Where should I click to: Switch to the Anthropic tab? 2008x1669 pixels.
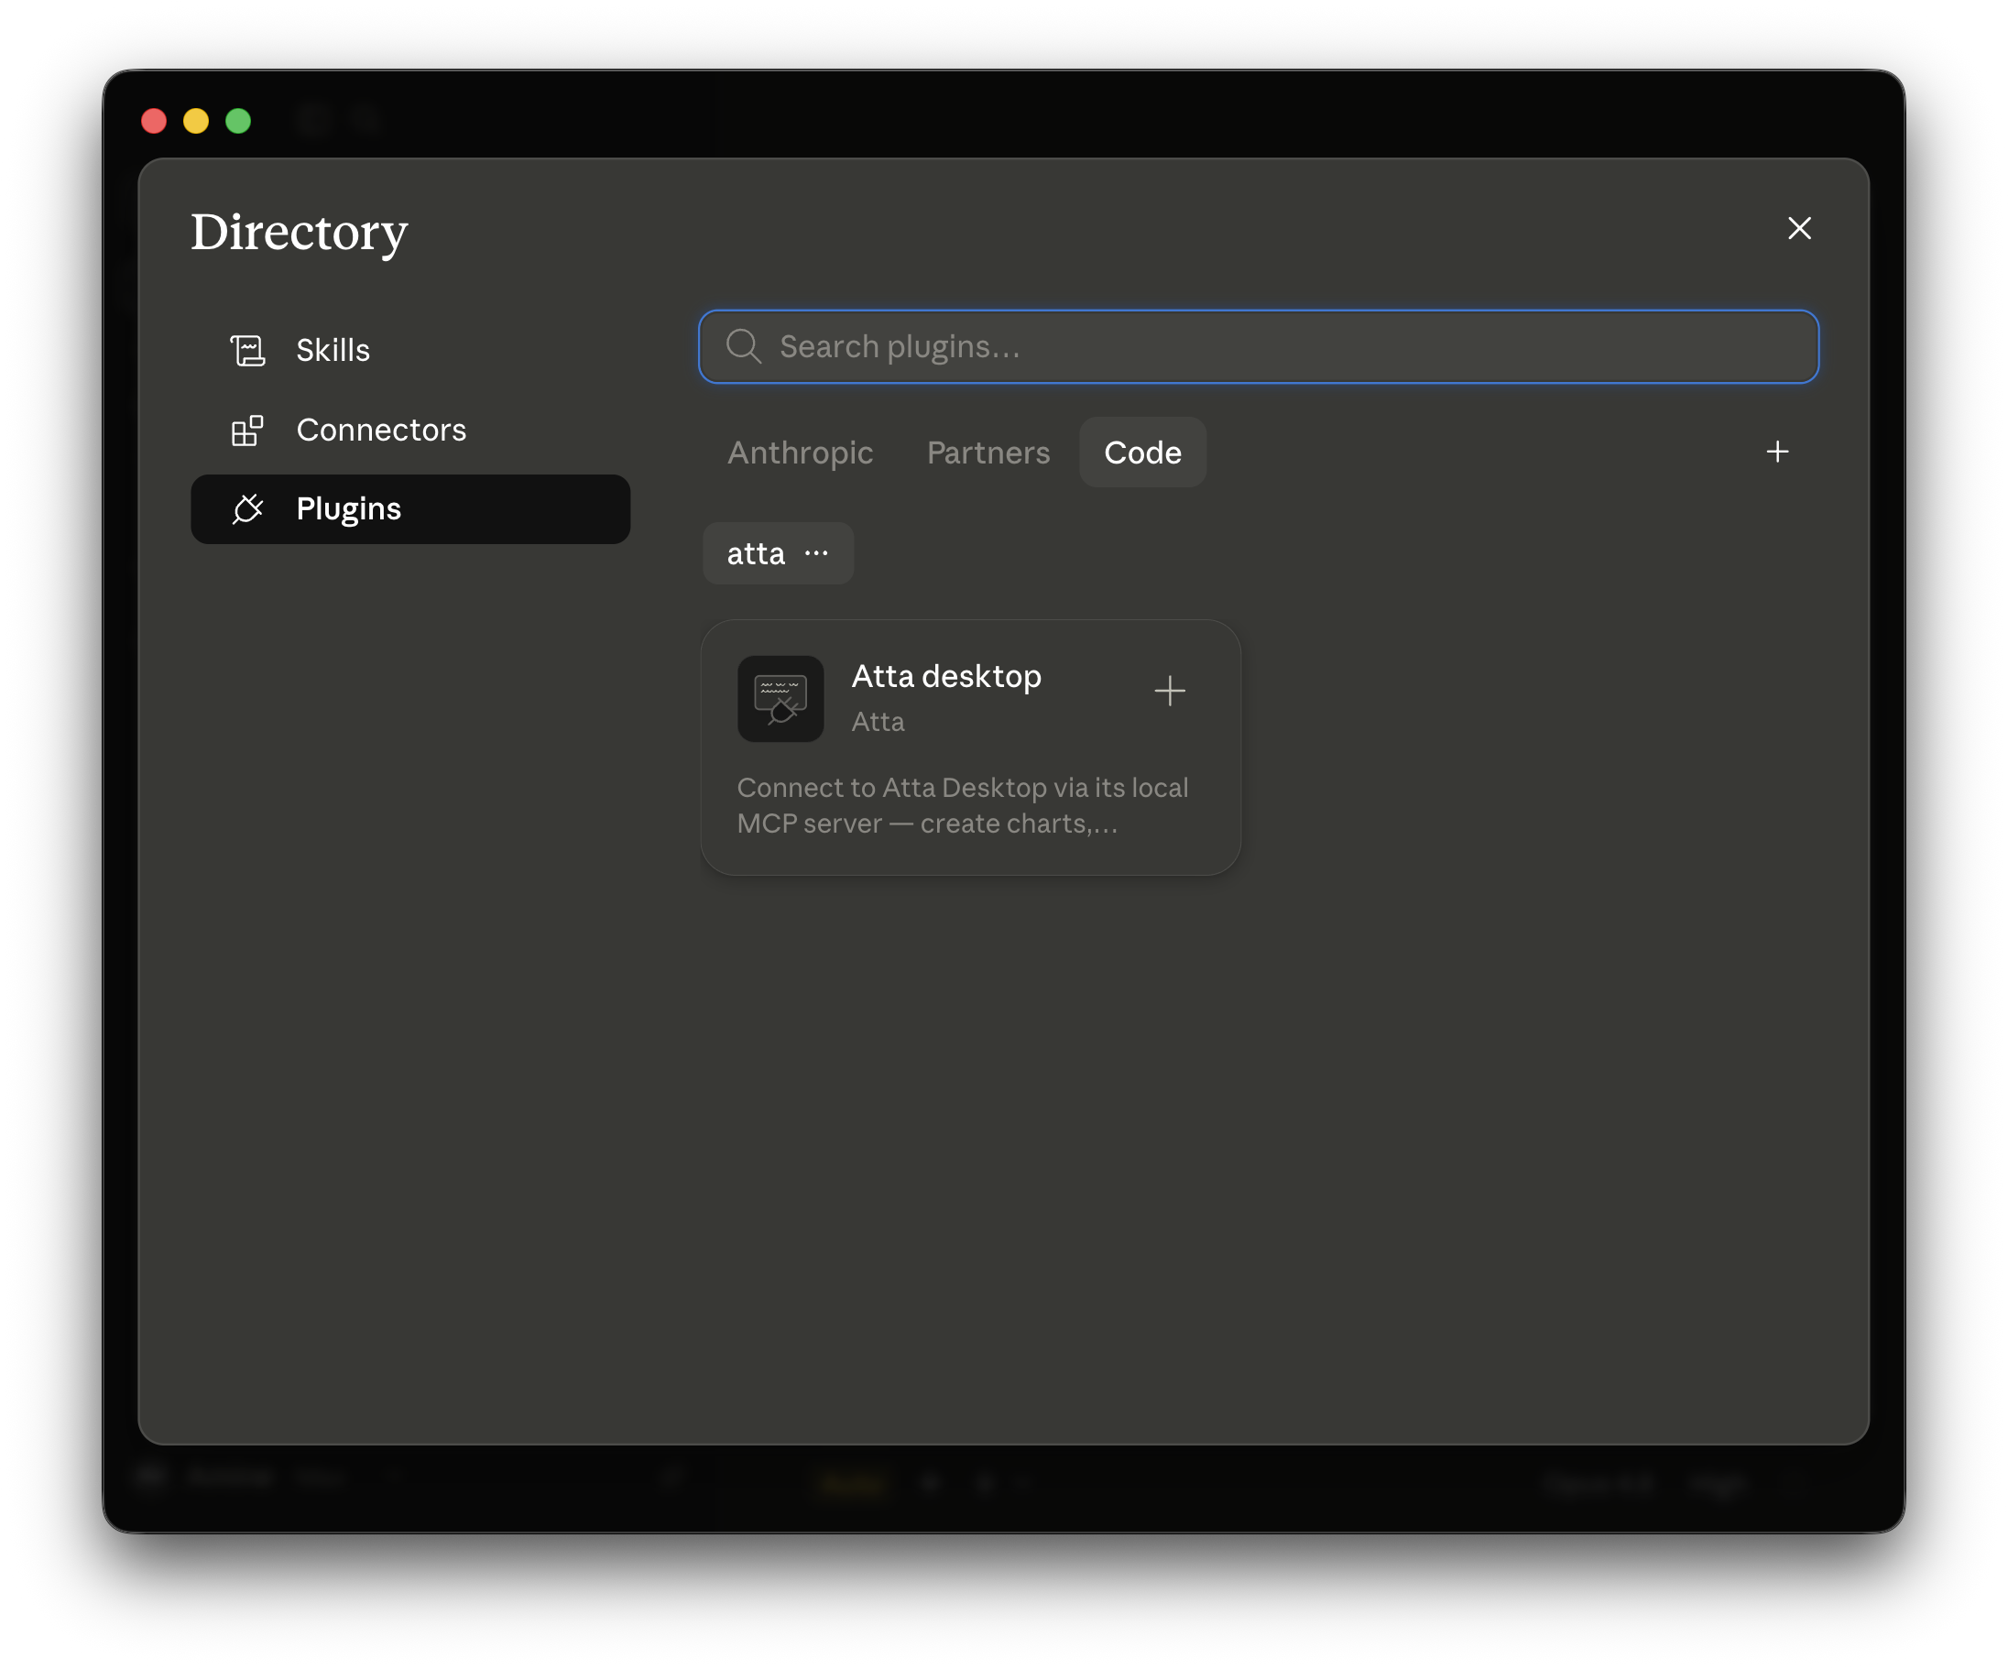pos(801,453)
